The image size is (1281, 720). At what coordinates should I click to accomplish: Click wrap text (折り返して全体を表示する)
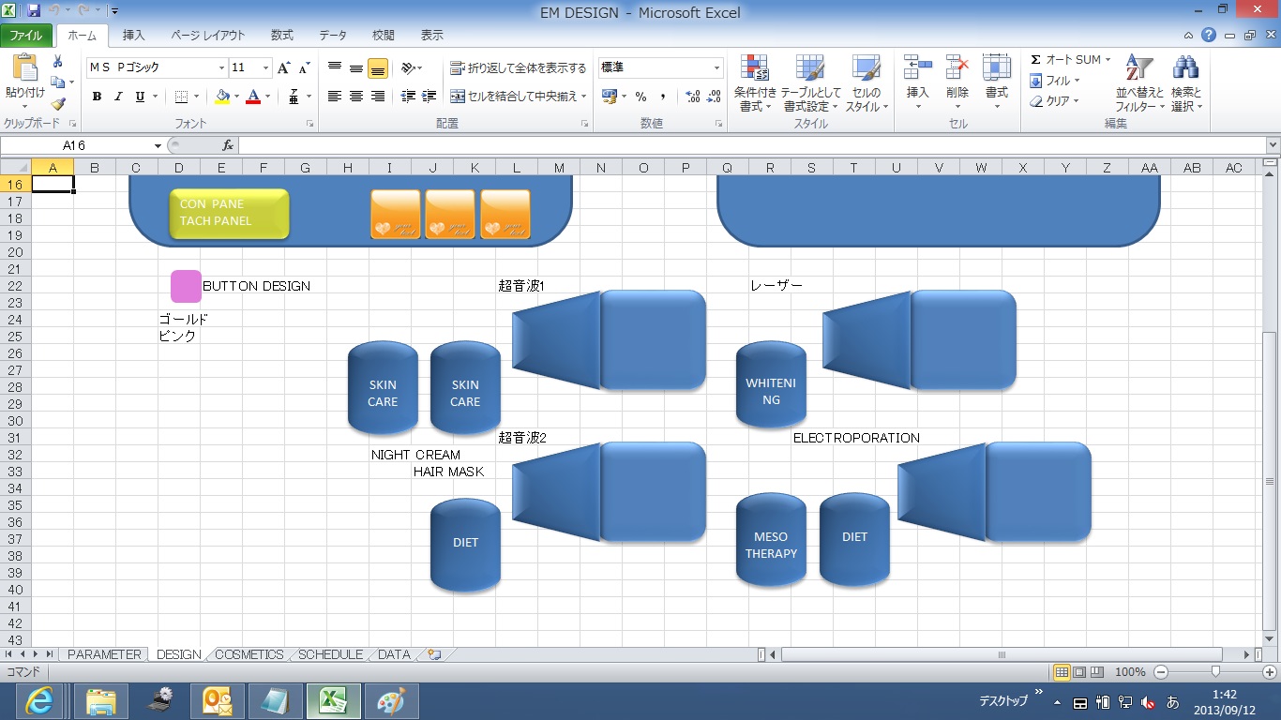pyautogui.click(x=519, y=67)
